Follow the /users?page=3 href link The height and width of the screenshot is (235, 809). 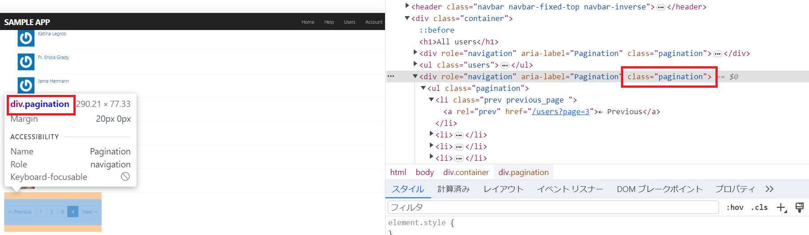point(561,111)
